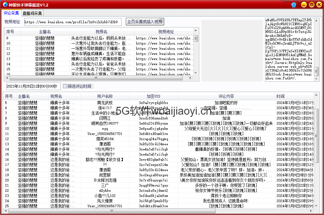Click video table horizontal scroll right arrow
This screenshot has height=215, width=324.
[190, 78]
